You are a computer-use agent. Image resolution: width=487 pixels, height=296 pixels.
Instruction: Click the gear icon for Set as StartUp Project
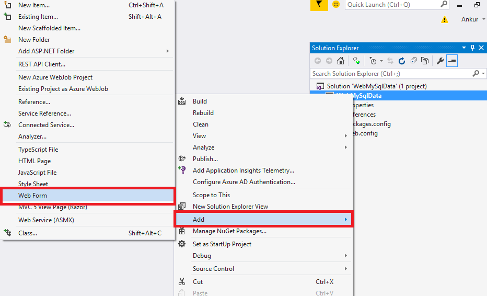(x=182, y=244)
